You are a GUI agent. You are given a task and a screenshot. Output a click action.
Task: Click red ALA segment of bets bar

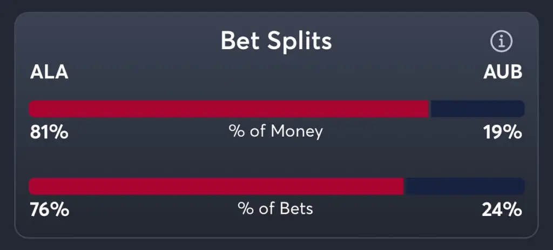(216, 186)
